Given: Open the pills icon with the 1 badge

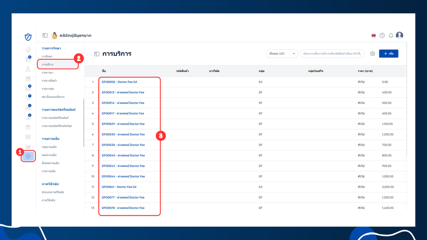Looking at the screenshot, I should coord(28,108).
